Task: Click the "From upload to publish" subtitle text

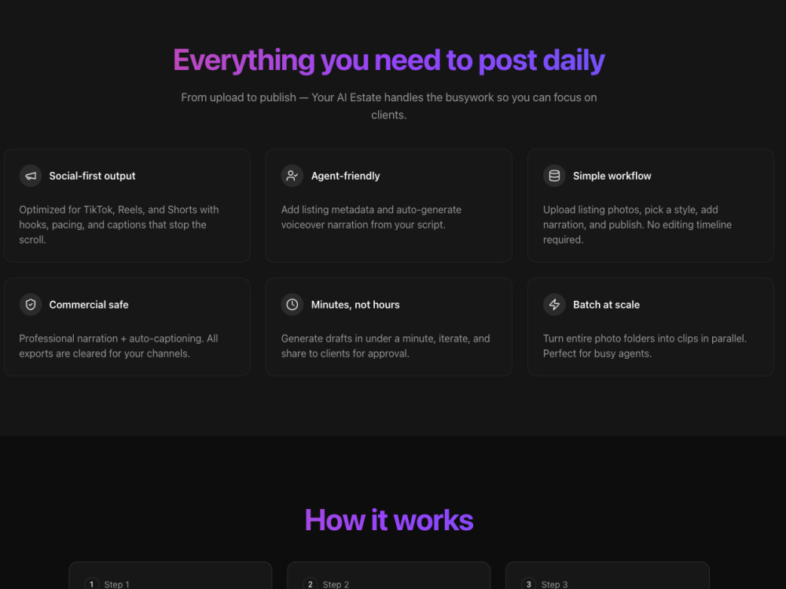Action: (389, 106)
